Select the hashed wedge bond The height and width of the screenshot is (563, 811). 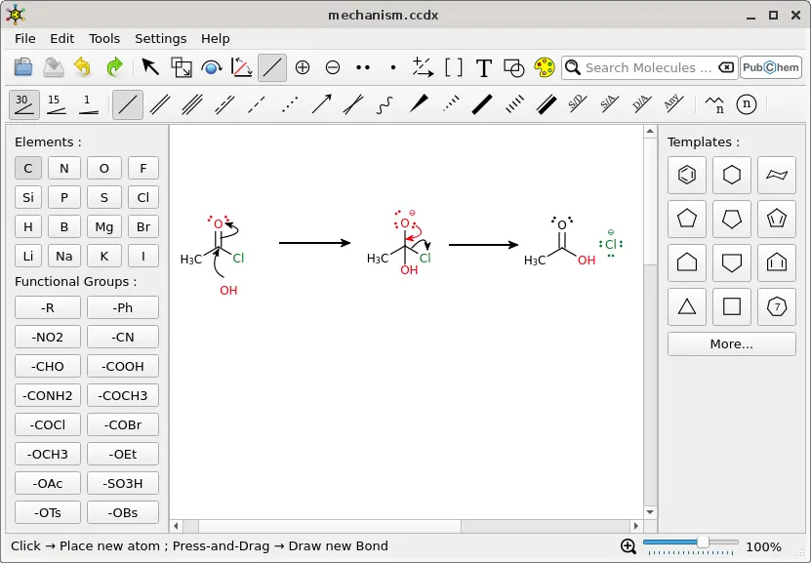click(x=450, y=104)
